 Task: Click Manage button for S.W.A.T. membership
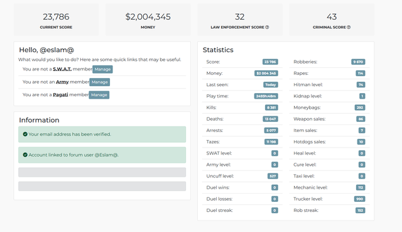point(102,69)
